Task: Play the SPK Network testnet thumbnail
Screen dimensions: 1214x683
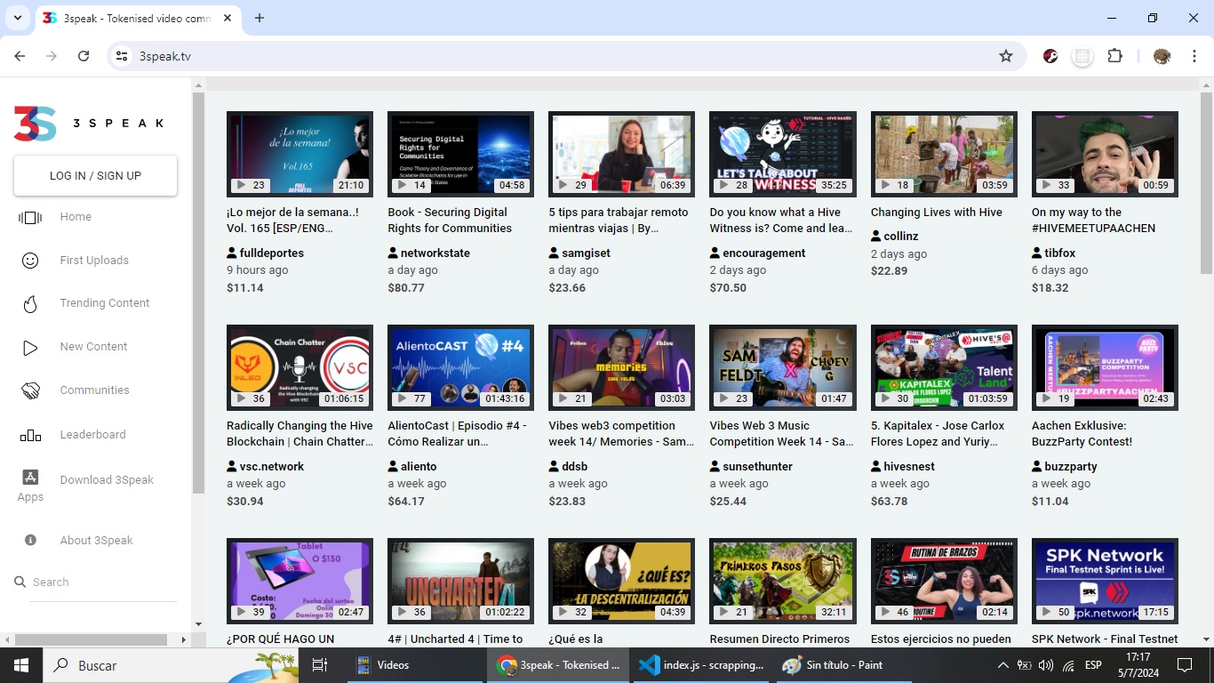Action: 1105,581
